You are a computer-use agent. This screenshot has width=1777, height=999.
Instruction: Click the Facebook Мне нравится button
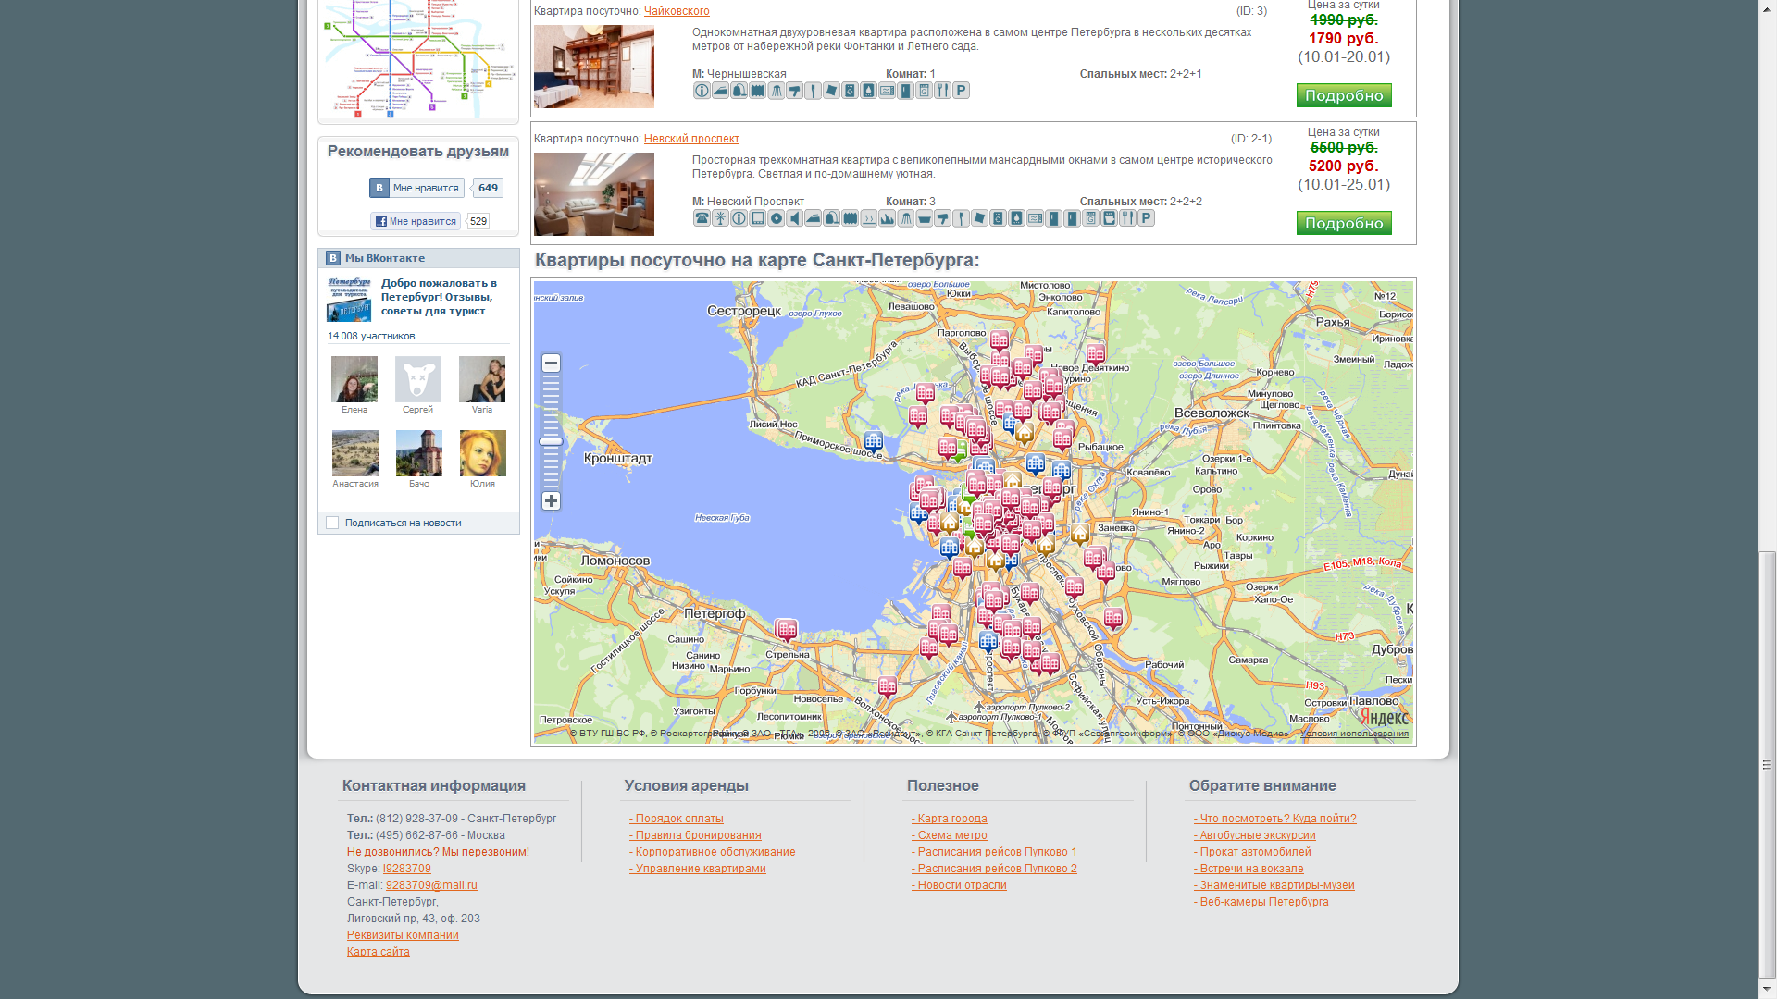[416, 221]
